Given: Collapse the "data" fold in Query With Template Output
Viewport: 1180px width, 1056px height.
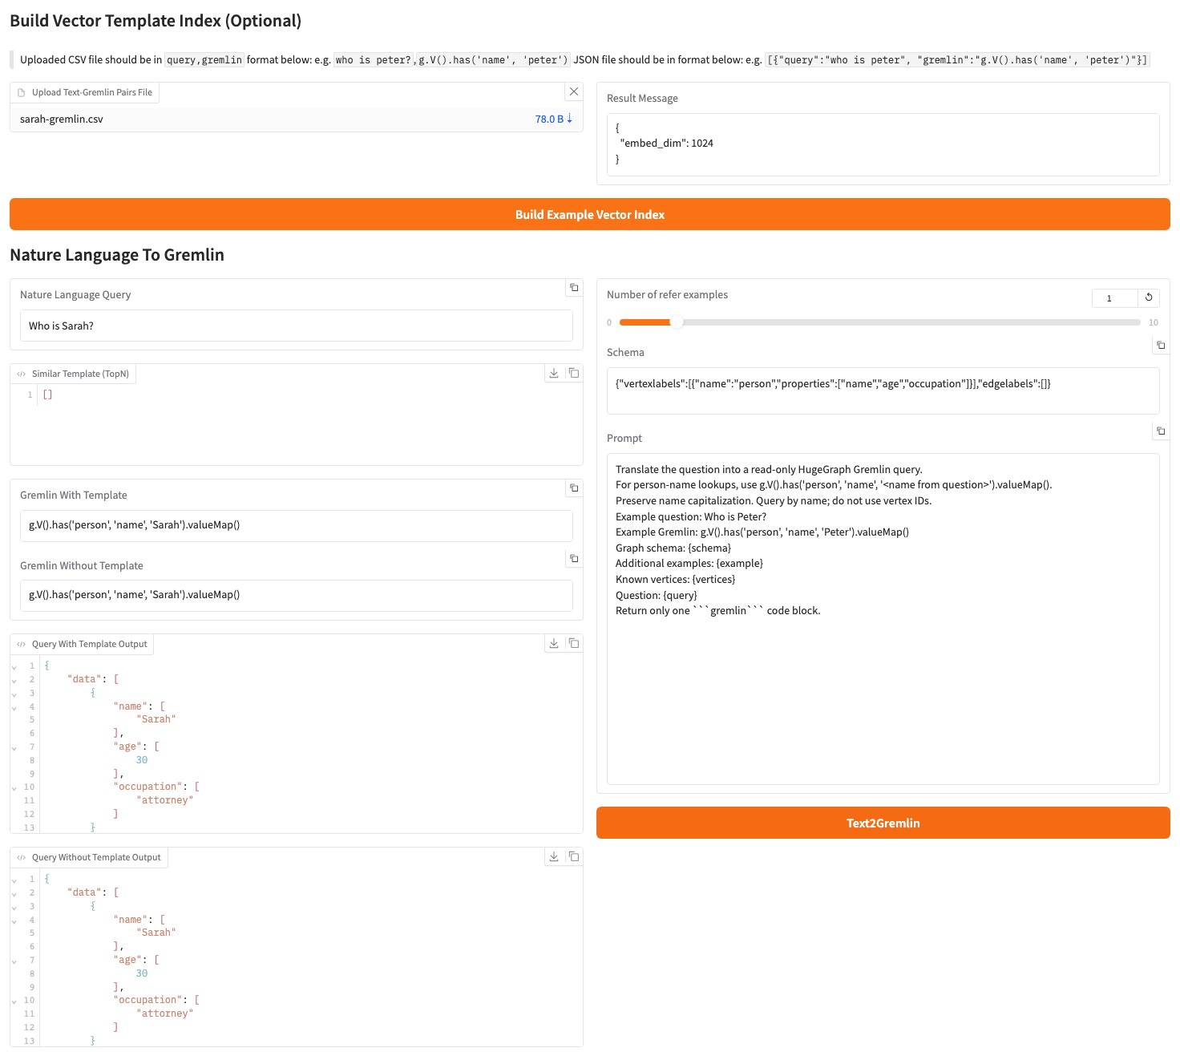Looking at the screenshot, I should point(14,680).
